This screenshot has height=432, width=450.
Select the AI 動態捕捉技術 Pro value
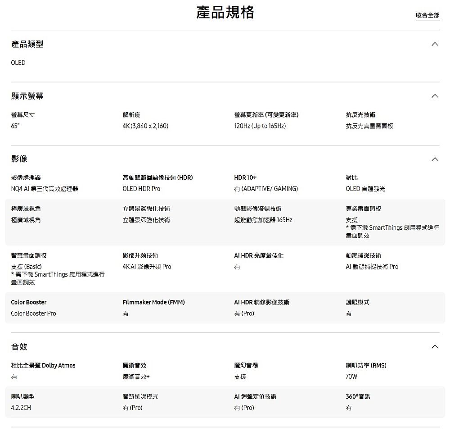(x=372, y=267)
